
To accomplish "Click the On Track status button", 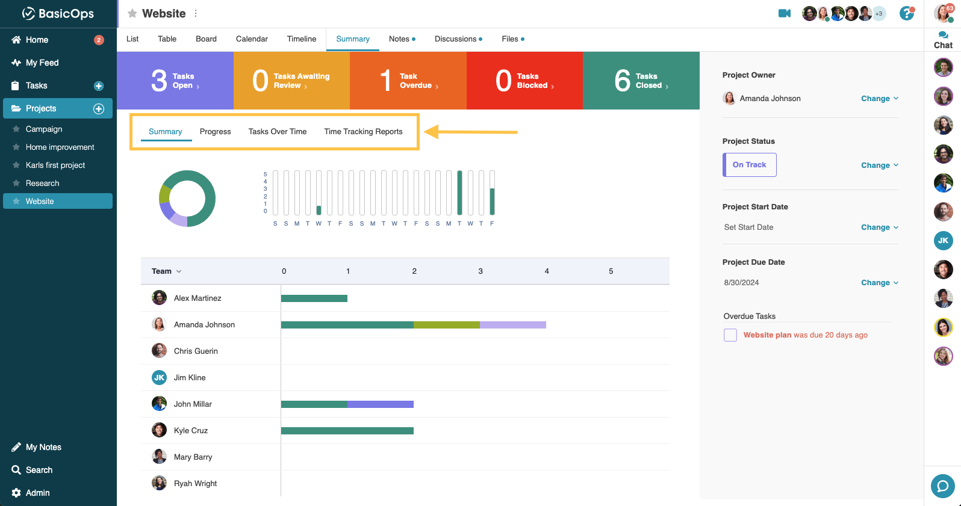I will (x=749, y=165).
